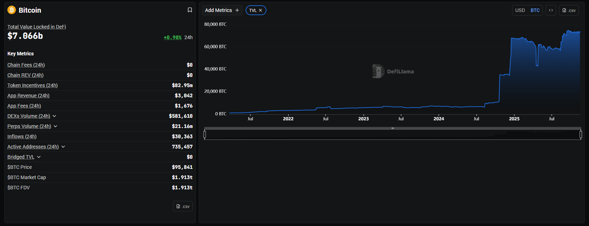Image resolution: width=589 pixels, height=226 pixels.
Task: Click the 735,457 active addresses value
Action: [x=182, y=147]
